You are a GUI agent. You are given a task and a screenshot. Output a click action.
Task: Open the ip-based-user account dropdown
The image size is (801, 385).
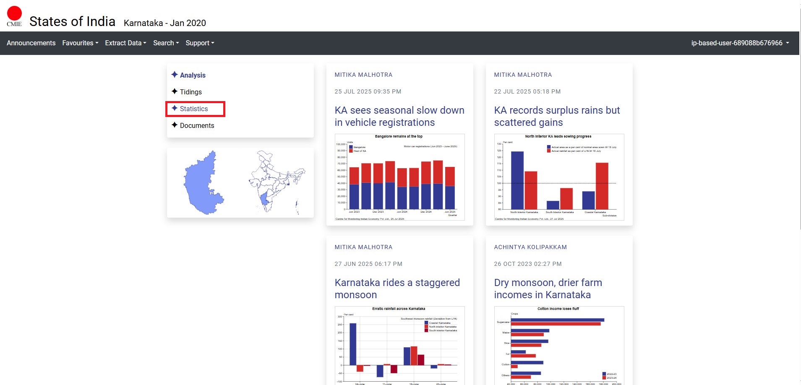[740, 43]
